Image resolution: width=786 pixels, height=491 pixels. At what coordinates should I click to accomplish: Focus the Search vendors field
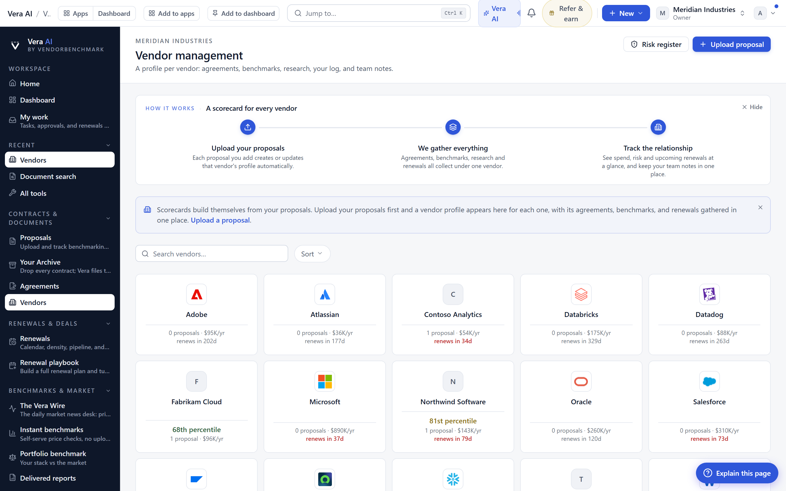212,254
